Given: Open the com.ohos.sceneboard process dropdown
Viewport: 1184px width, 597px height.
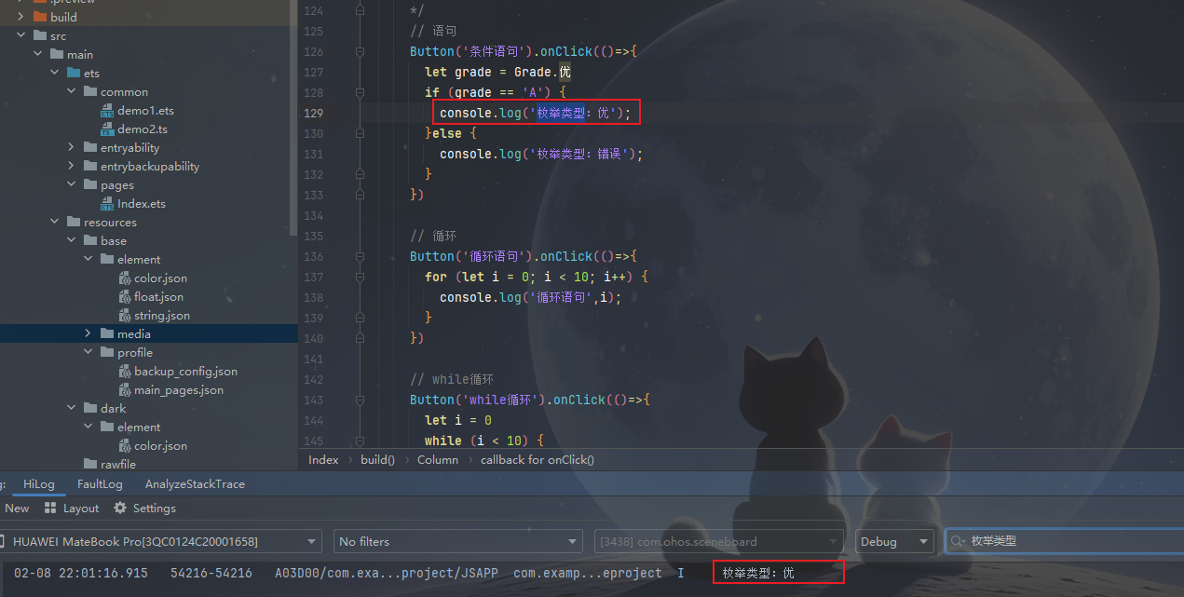Looking at the screenshot, I should pyautogui.click(x=720, y=541).
